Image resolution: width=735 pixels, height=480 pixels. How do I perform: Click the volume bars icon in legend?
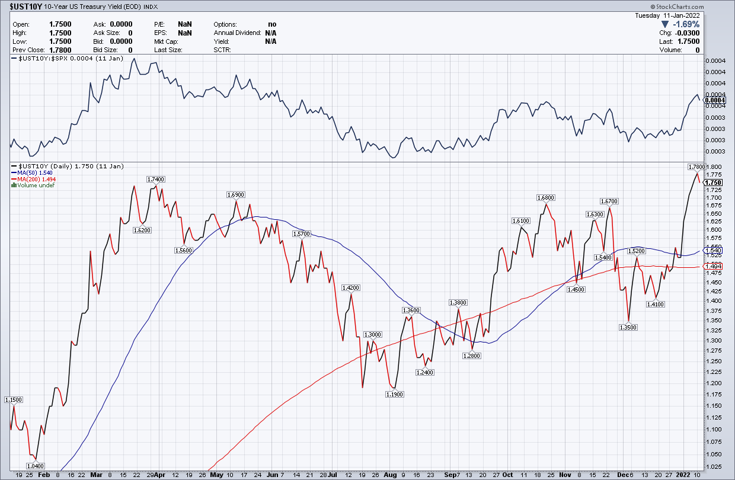(14, 185)
